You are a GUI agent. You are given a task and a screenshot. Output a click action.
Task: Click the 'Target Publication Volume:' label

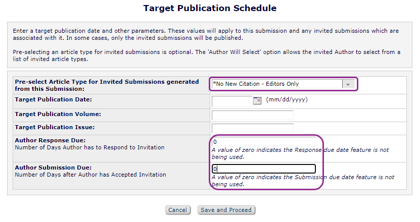click(58, 114)
